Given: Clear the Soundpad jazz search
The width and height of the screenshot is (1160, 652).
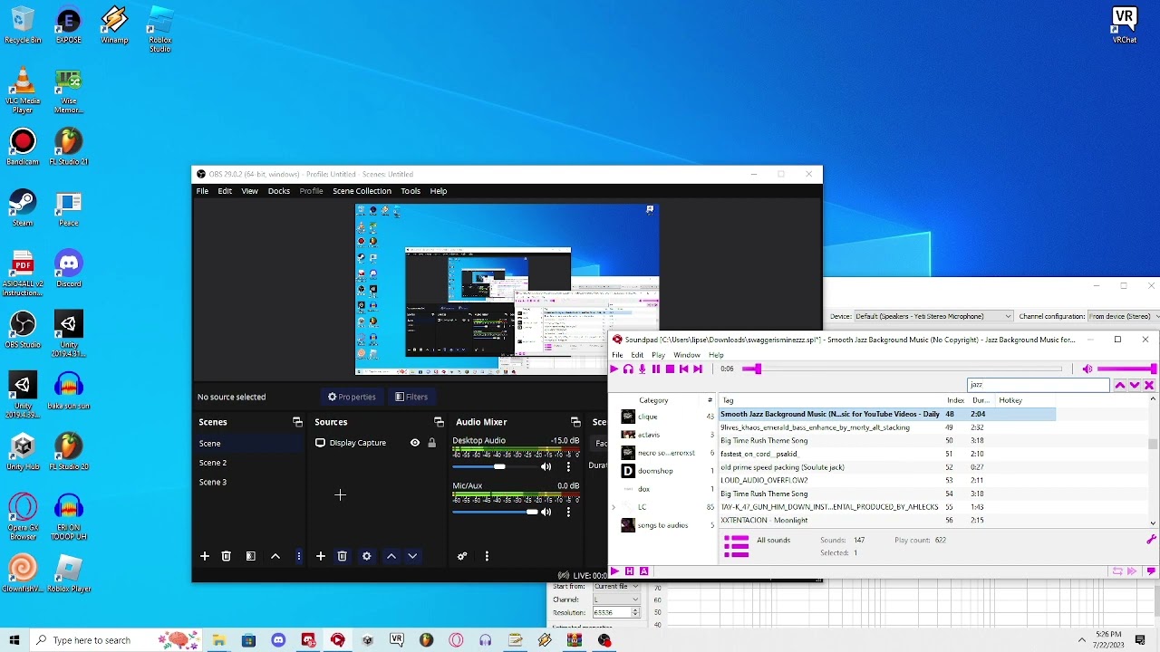Looking at the screenshot, I should (1149, 385).
